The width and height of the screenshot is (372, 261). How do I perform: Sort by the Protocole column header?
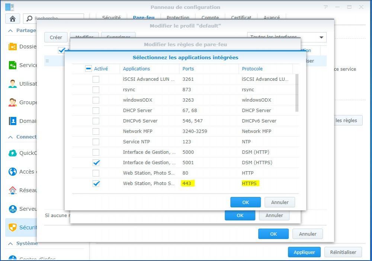click(252, 69)
